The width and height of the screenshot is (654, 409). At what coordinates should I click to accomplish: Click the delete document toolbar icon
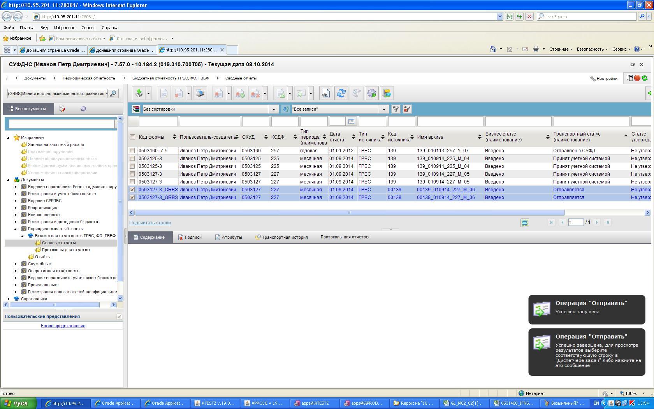click(179, 93)
